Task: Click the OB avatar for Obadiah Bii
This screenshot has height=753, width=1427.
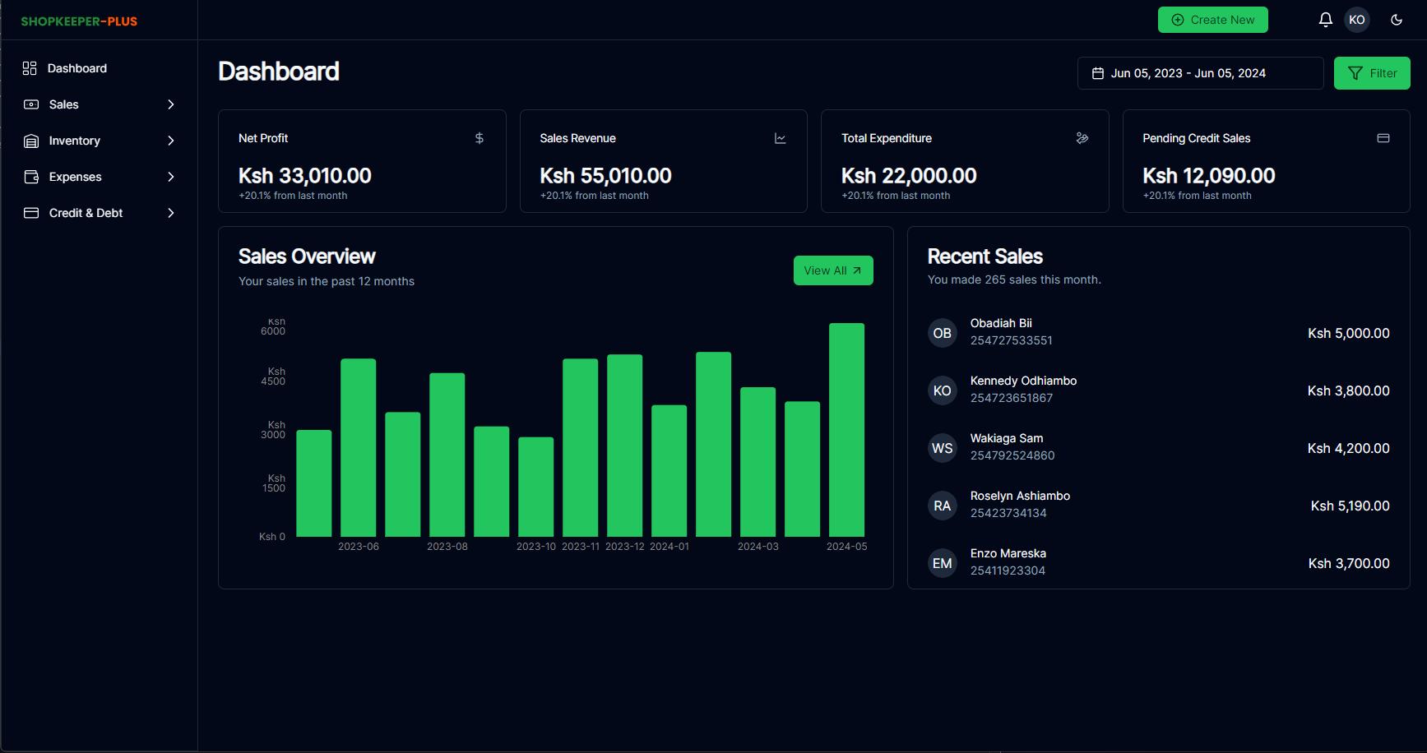Action: click(943, 333)
